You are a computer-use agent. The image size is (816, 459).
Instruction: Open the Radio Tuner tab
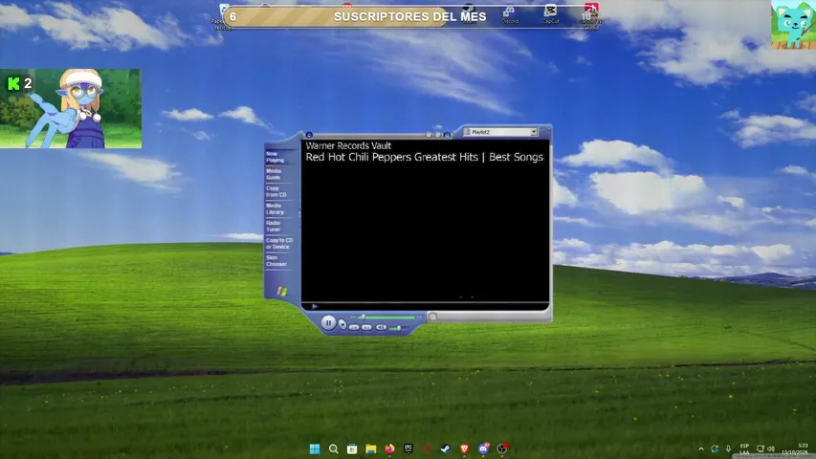(274, 226)
